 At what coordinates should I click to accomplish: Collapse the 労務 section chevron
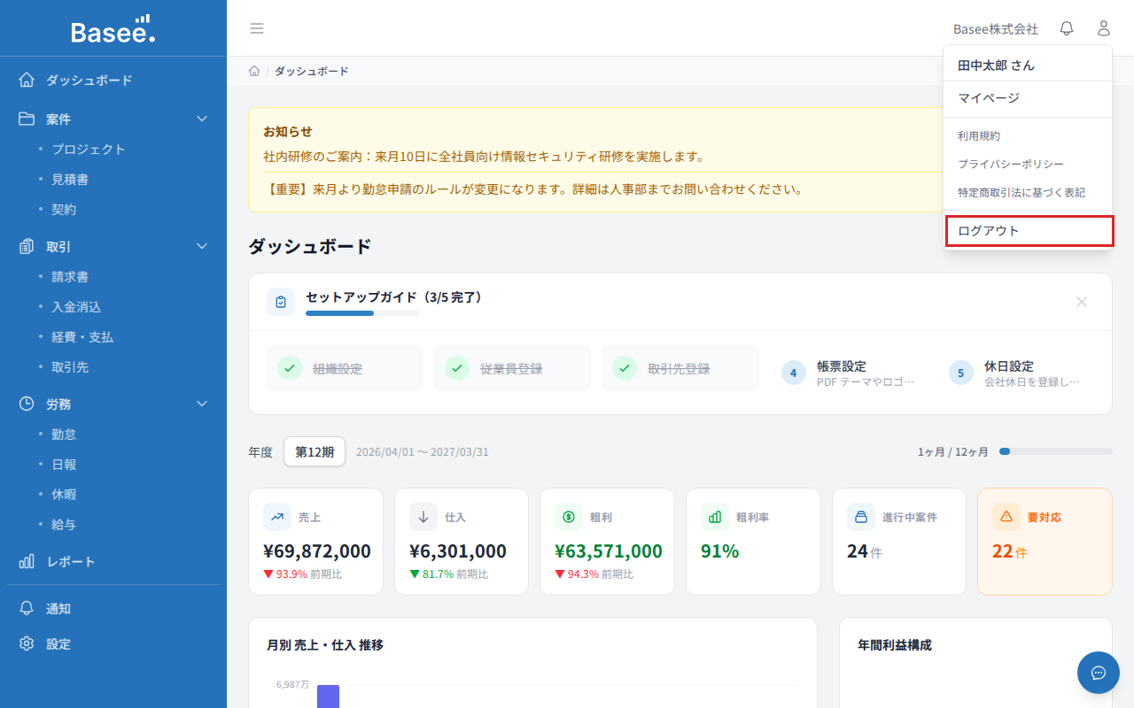click(202, 404)
